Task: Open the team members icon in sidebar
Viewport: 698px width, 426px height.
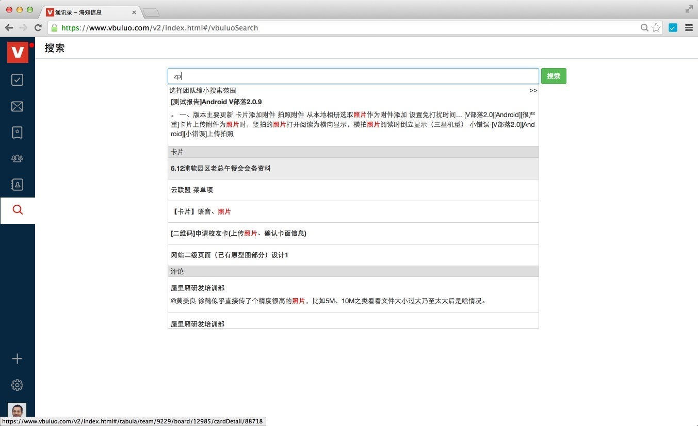Action: (x=18, y=158)
